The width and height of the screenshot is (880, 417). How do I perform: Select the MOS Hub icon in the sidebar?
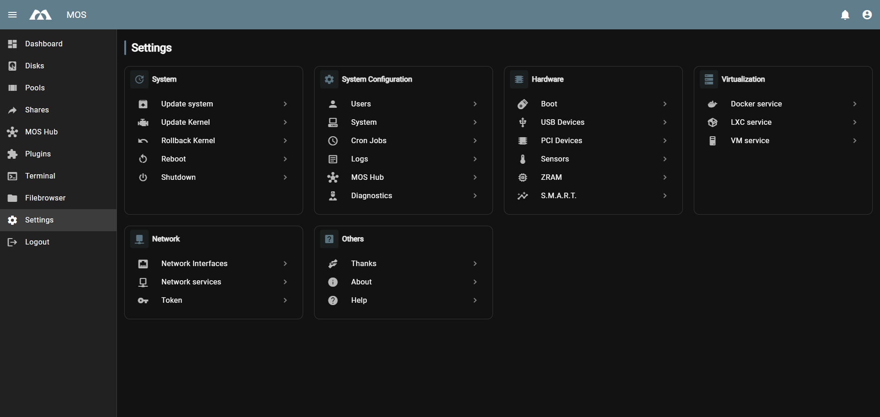[12, 132]
